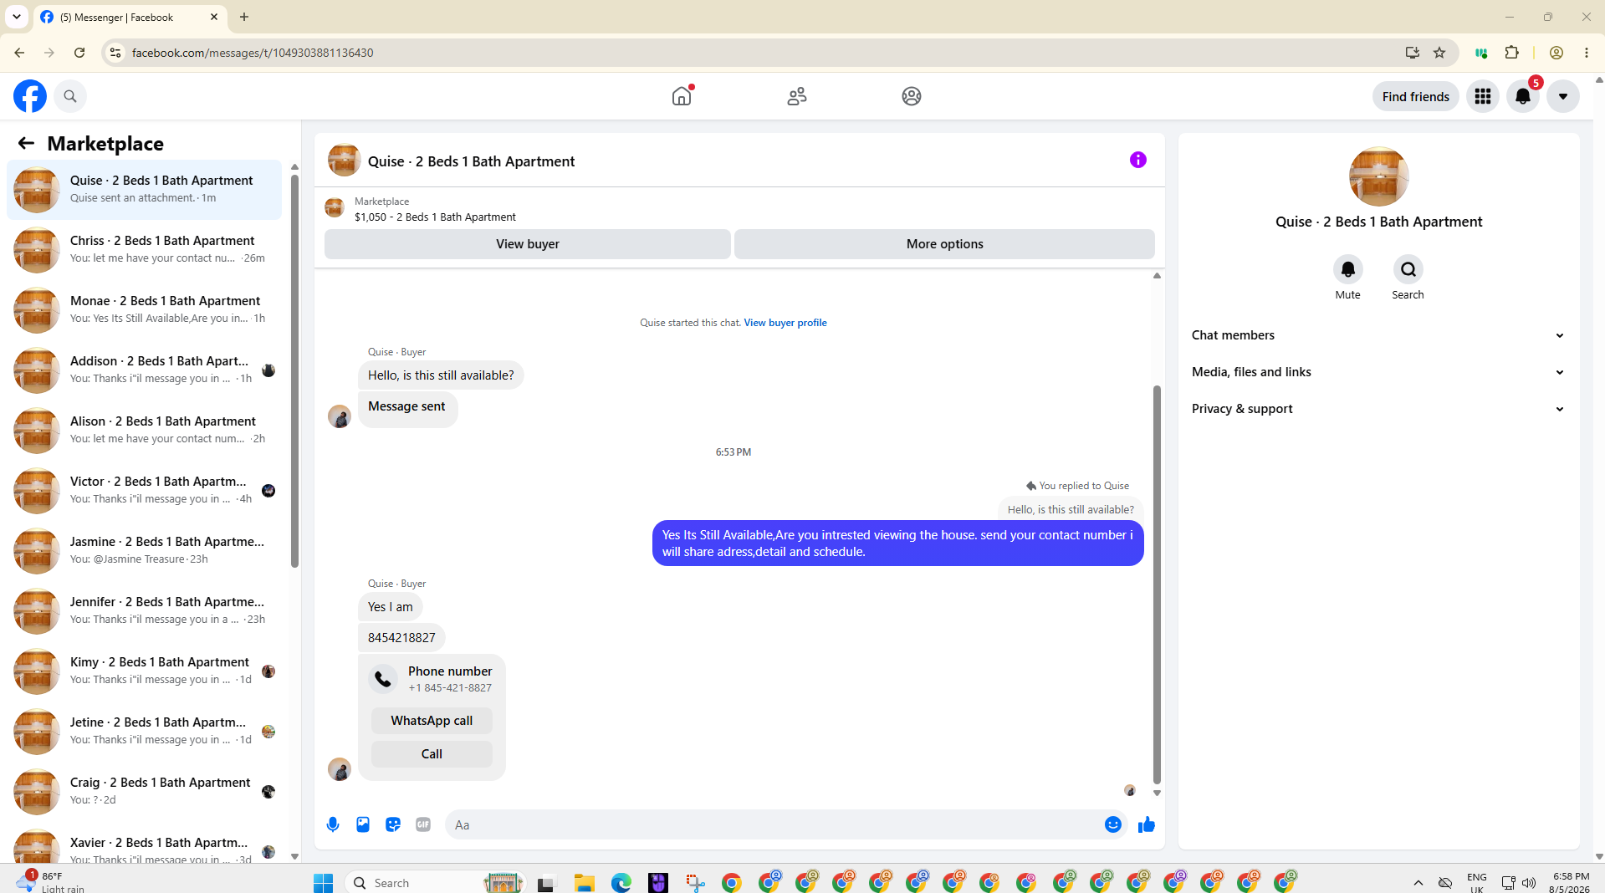Launch Microsoft Edge from taskbar
The width and height of the screenshot is (1605, 893).
tap(621, 883)
